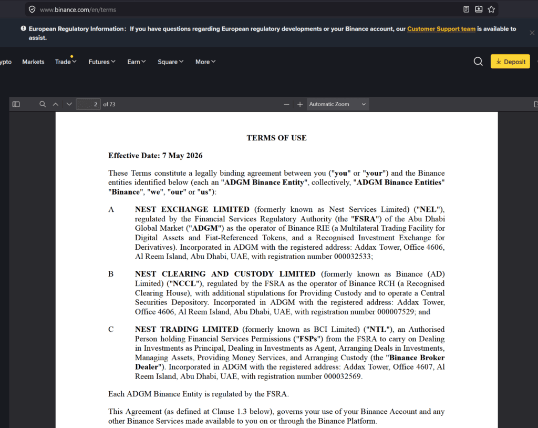The width and height of the screenshot is (538, 428).
Task: Click 'of 73' page count text
Action: (109, 104)
